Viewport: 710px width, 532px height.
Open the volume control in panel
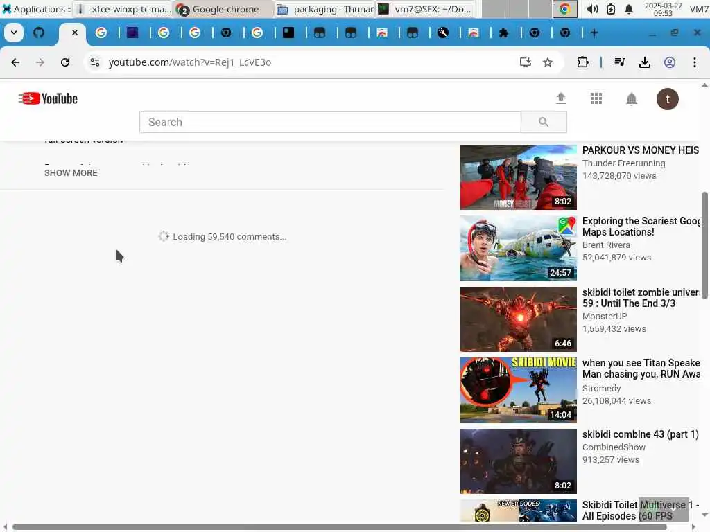point(592,9)
